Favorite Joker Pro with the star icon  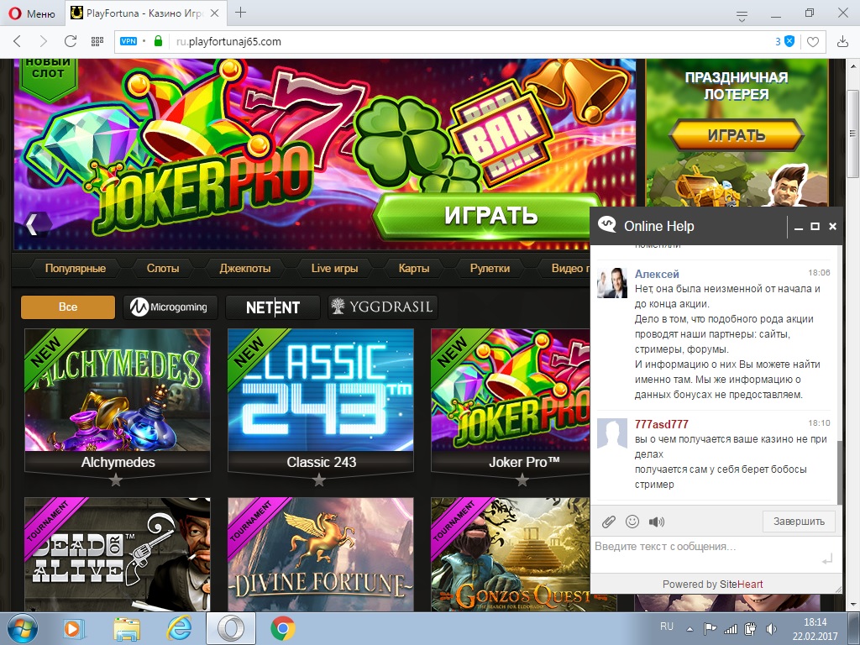pos(522,481)
